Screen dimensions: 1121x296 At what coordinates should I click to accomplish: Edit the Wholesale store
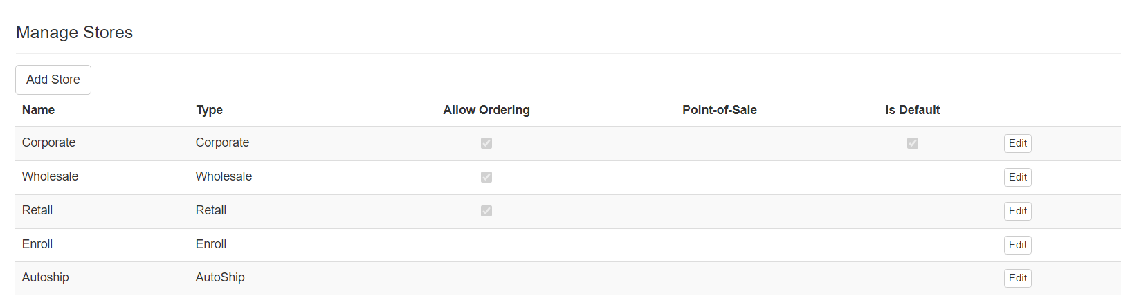(1017, 177)
